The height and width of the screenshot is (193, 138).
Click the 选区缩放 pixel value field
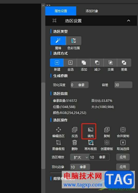99,157
